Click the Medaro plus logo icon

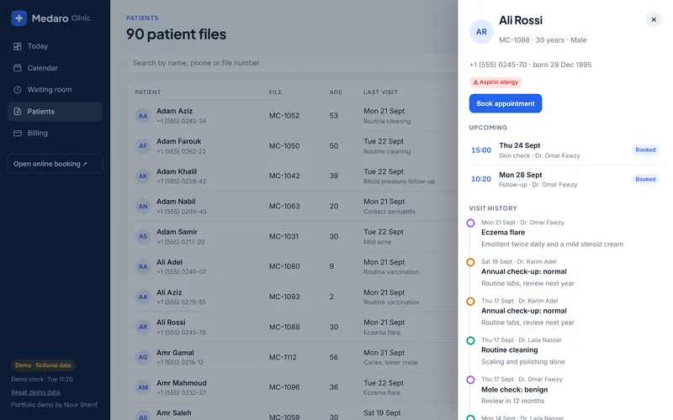tap(19, 18)
